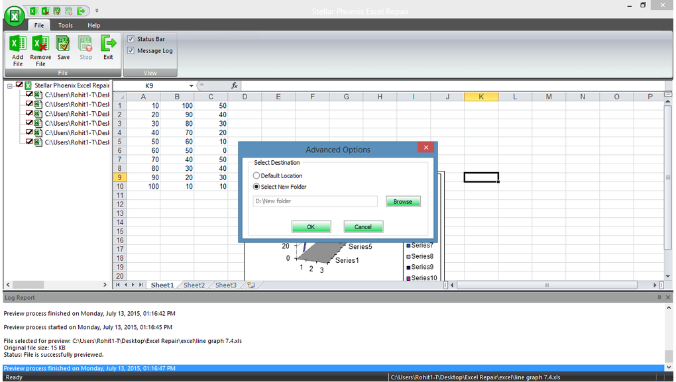Click OK in Advanced Options
Screen dimensions: 676x382
pyautogui.click(x=311, y=227)
